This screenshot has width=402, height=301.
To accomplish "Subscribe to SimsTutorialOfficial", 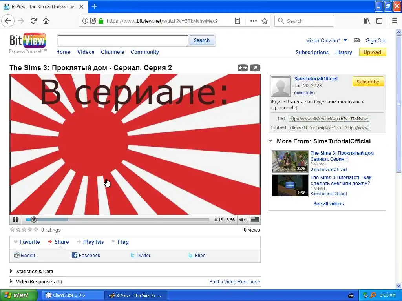I will [368, 82].
